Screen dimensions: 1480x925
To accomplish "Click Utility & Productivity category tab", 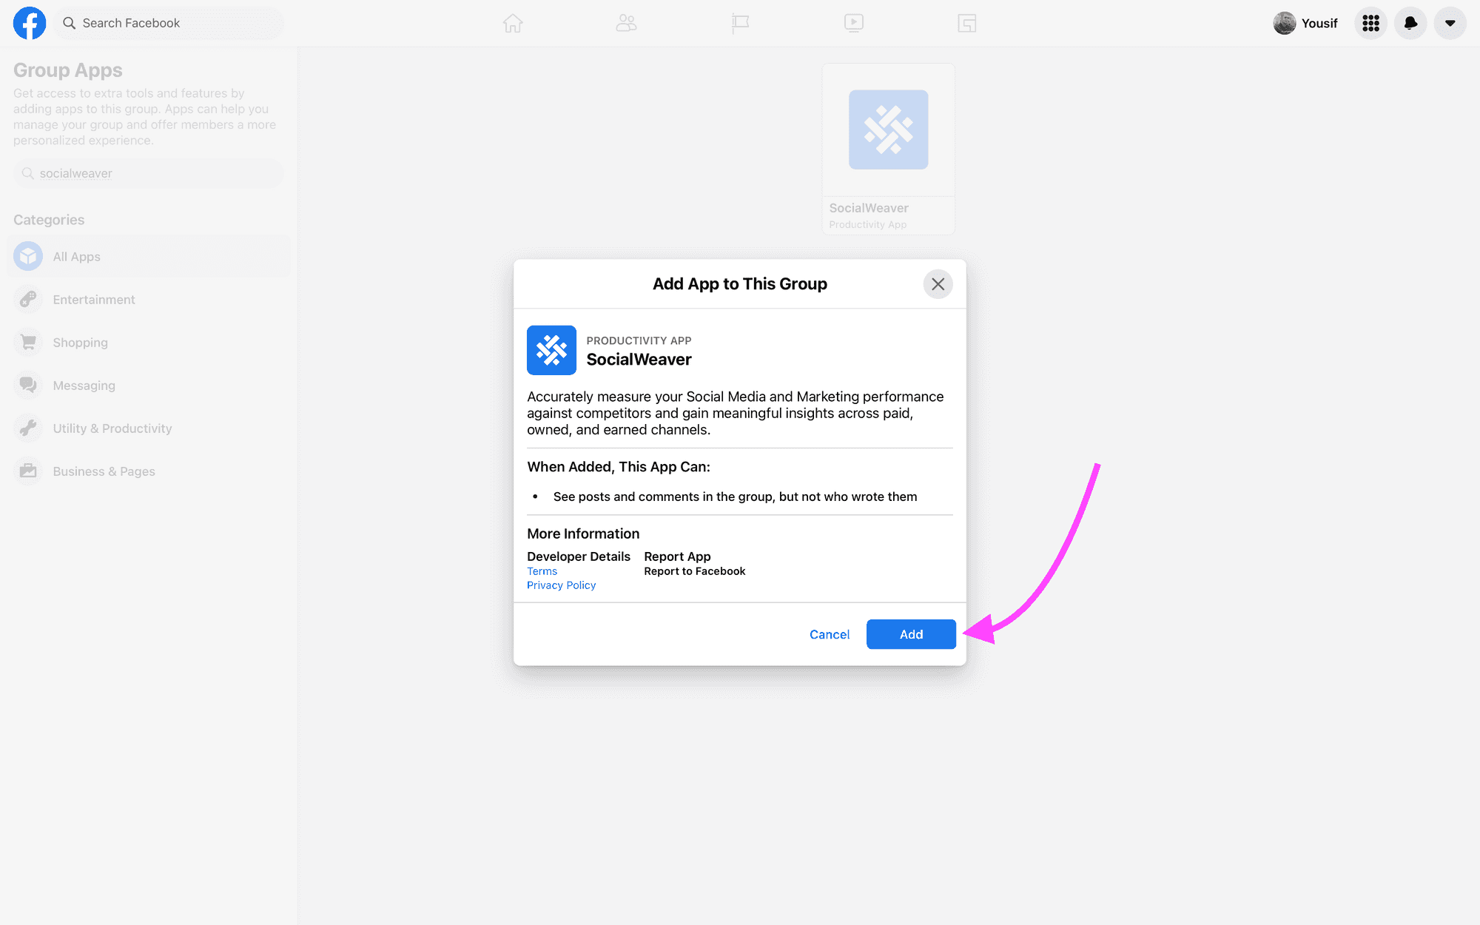I will 113,427.
